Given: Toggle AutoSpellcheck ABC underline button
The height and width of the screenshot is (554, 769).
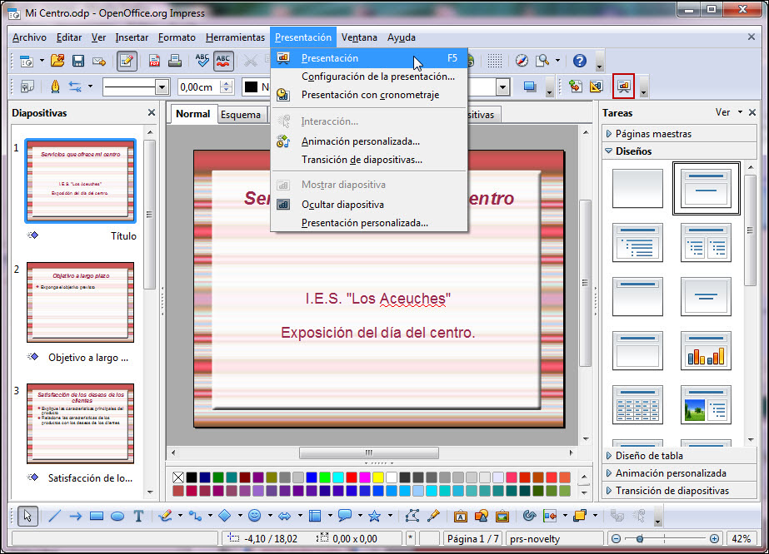Looking at the screenshot, I should [x=223, y=62].
